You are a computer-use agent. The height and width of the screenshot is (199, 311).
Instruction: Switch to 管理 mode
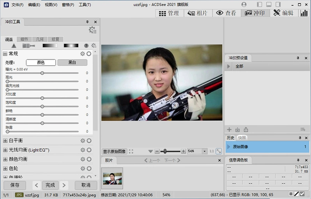click(169, 13)
